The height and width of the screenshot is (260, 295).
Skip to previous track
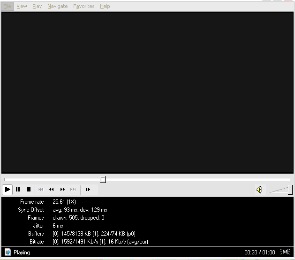(41, 190)
